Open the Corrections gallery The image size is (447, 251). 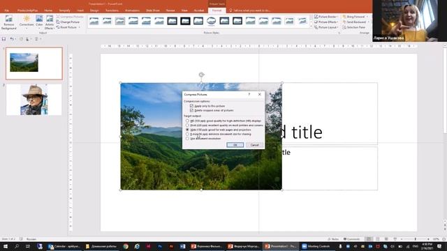pos(27,22)
